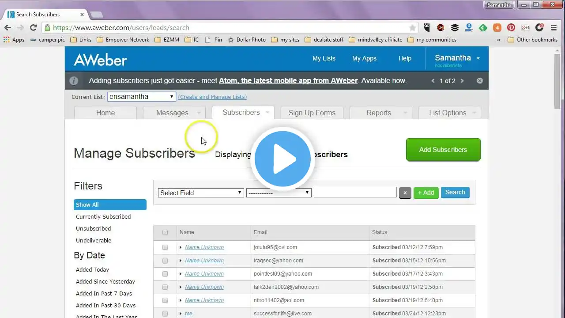This screenshot has width=565, height=318.
Task: Tick the select-all checkbox in table header
Action: point(165,232)
